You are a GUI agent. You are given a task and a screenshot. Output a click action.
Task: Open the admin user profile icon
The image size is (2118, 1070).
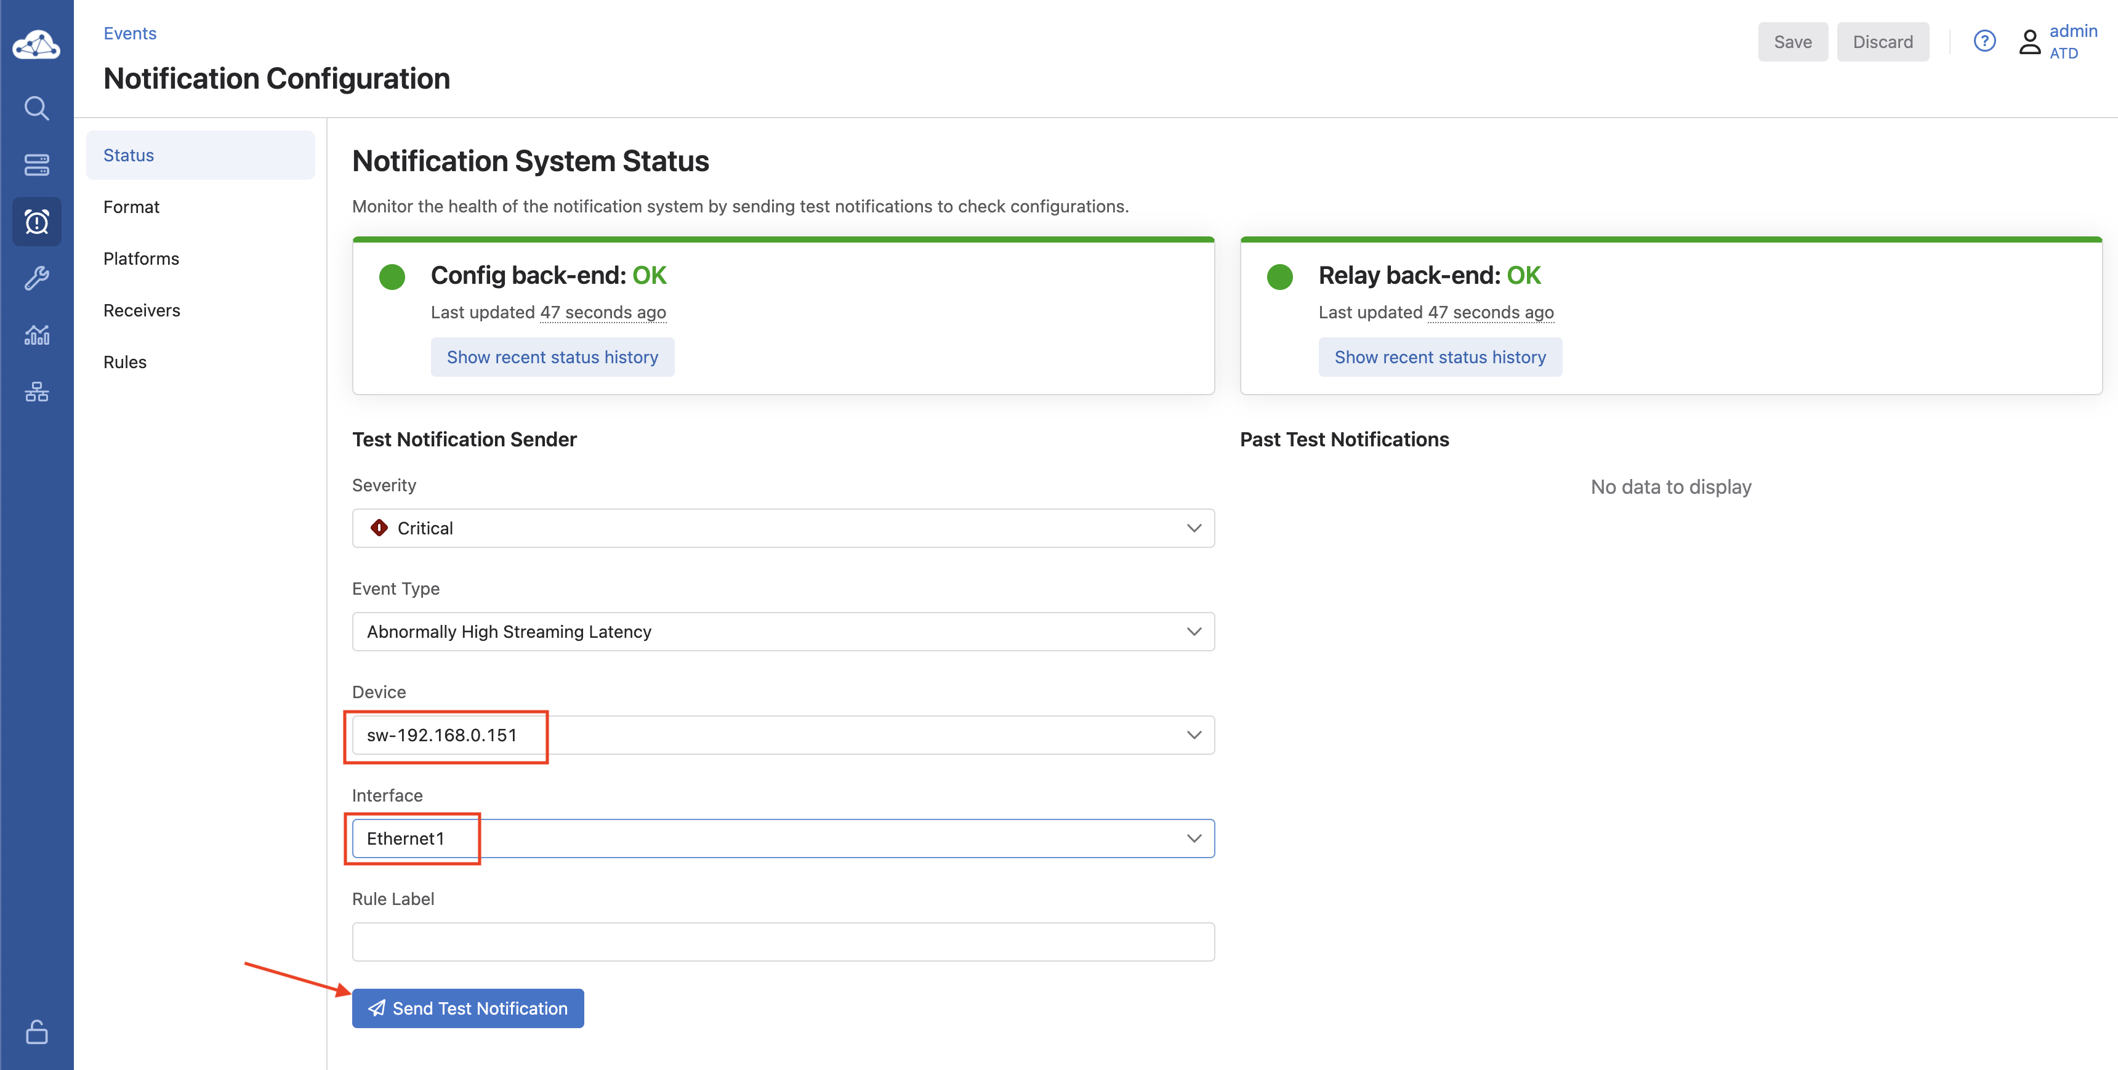(x=2029, y=41)
